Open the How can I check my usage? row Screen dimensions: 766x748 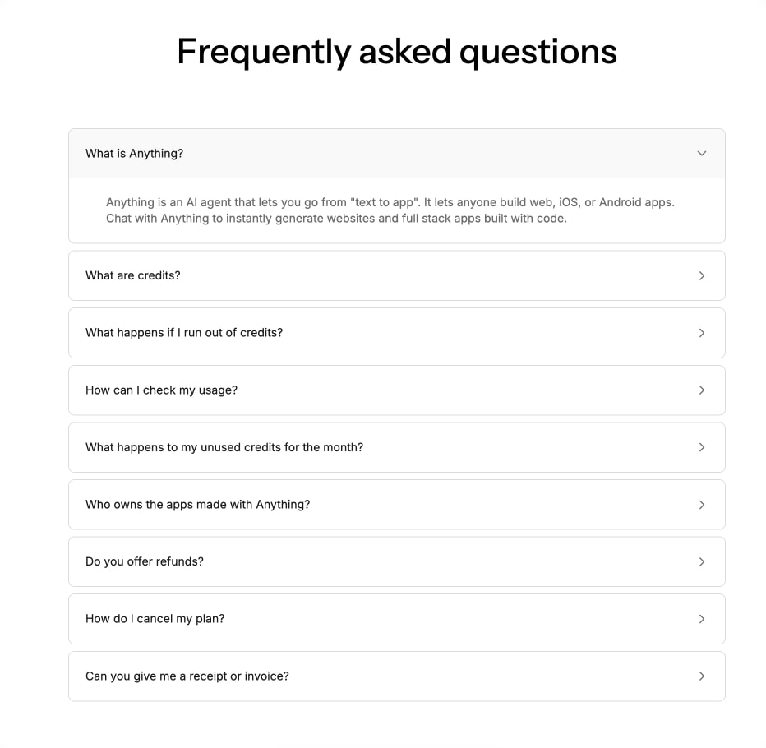click(x=397, y=390)
